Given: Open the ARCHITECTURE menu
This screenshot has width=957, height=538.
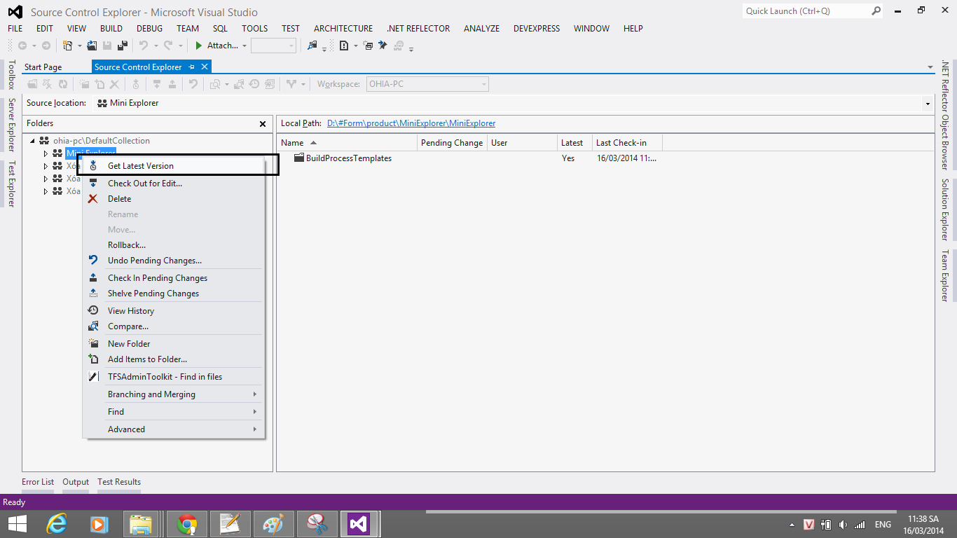Looking at the screenshot, I should 343,29.
